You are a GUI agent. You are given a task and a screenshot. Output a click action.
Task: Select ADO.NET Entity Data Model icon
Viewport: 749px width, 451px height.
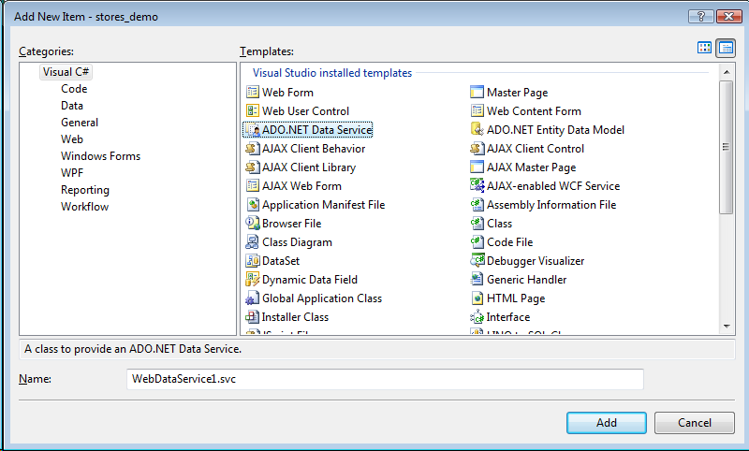coord(477,130)
